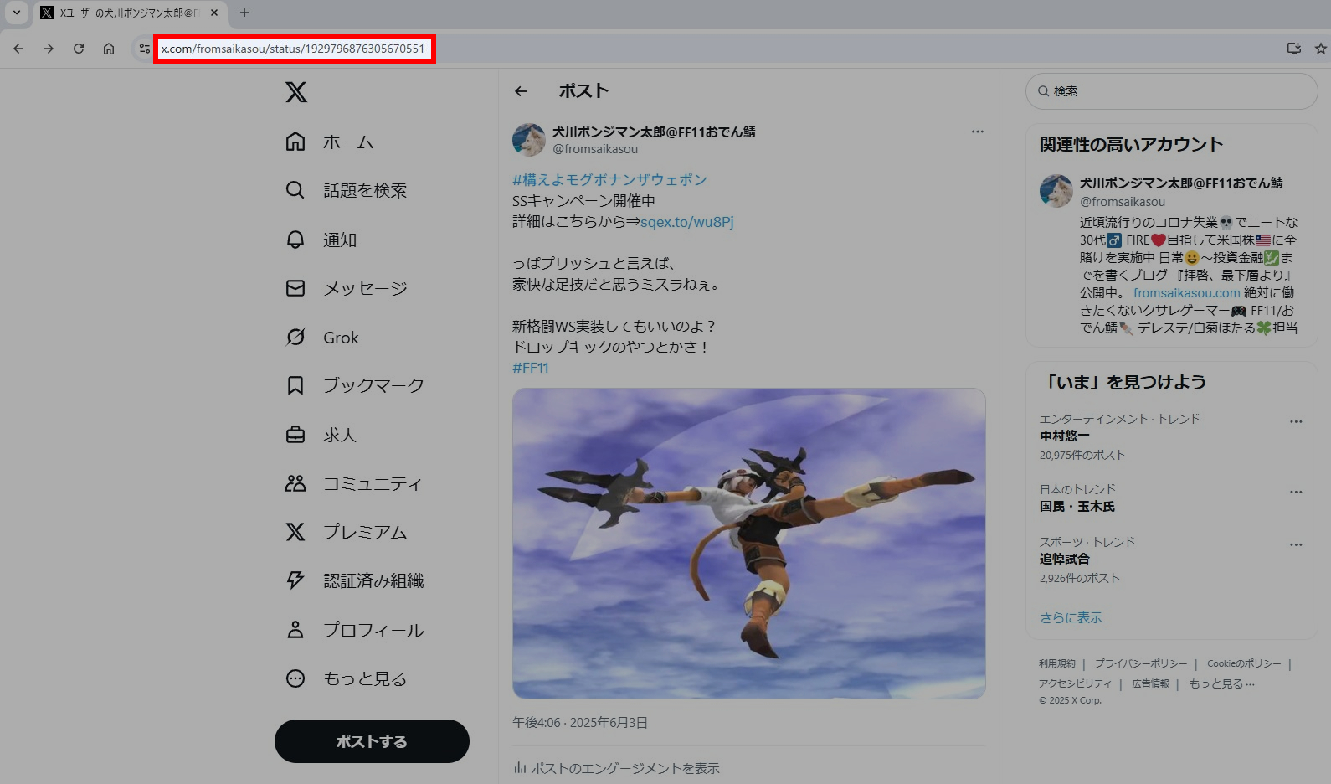Click the address bar URL
The image size is (1331, 784).
pos(293,49)
